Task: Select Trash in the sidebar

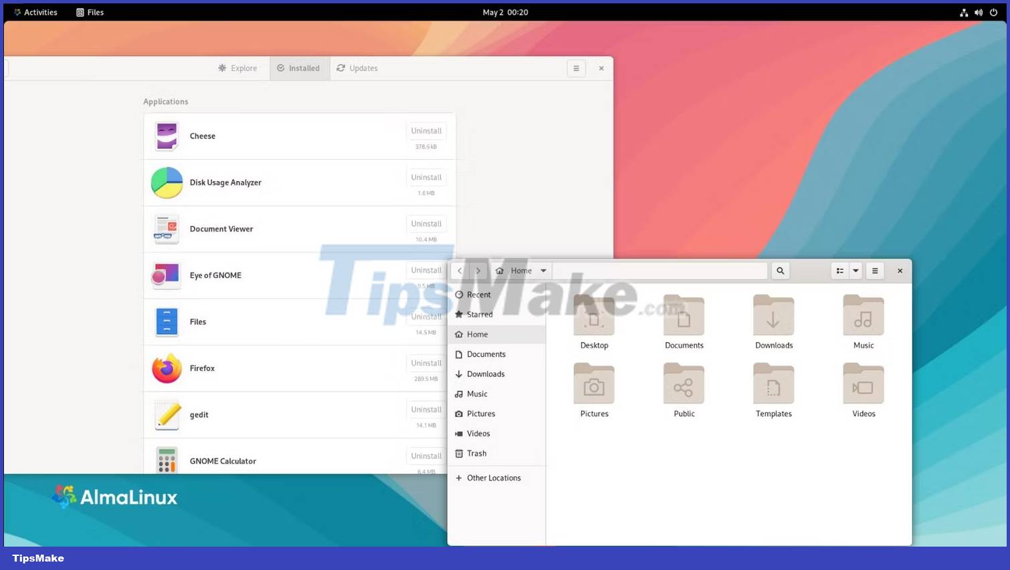Action: [476, 453]
